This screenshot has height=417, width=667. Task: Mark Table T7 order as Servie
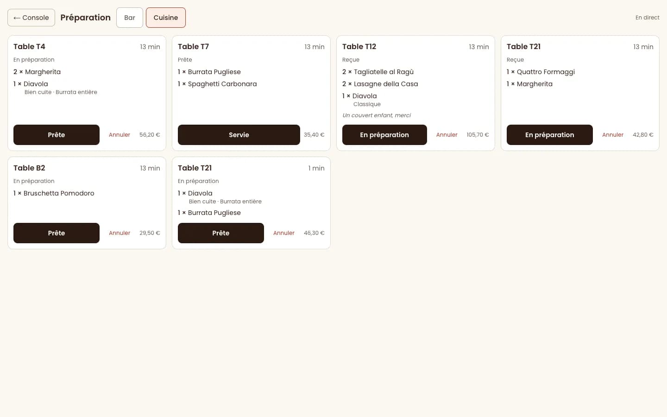point(239,135)
